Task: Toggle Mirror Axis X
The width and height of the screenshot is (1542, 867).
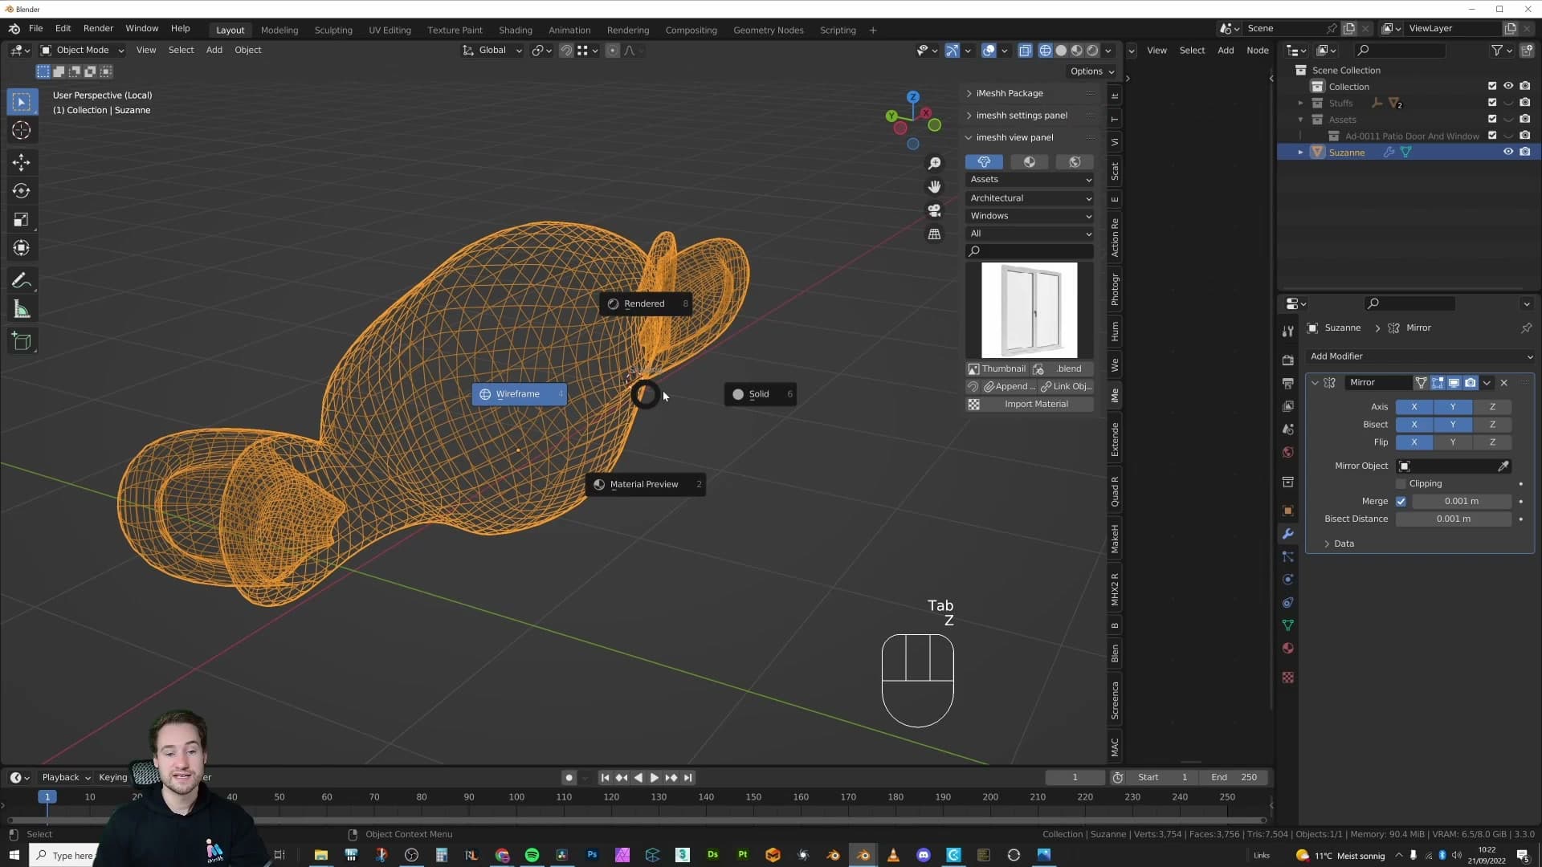Action: (x=1414, y=407)
